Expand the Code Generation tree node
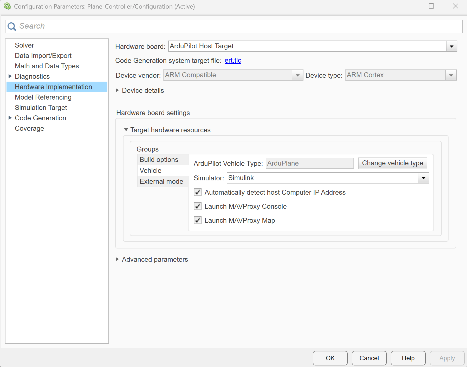The height and width of the screenshot is (367, 467). click(10, 118)
